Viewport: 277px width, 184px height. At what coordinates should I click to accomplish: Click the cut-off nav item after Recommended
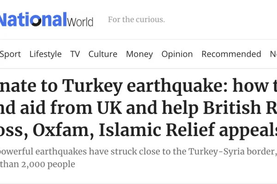273,54
